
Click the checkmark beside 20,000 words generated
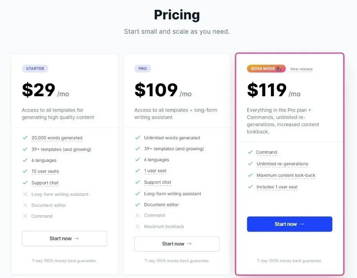pyautogui.click(x=25, y=138)
